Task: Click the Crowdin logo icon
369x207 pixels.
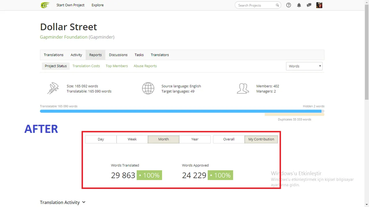Action: (x=45, y=5)
